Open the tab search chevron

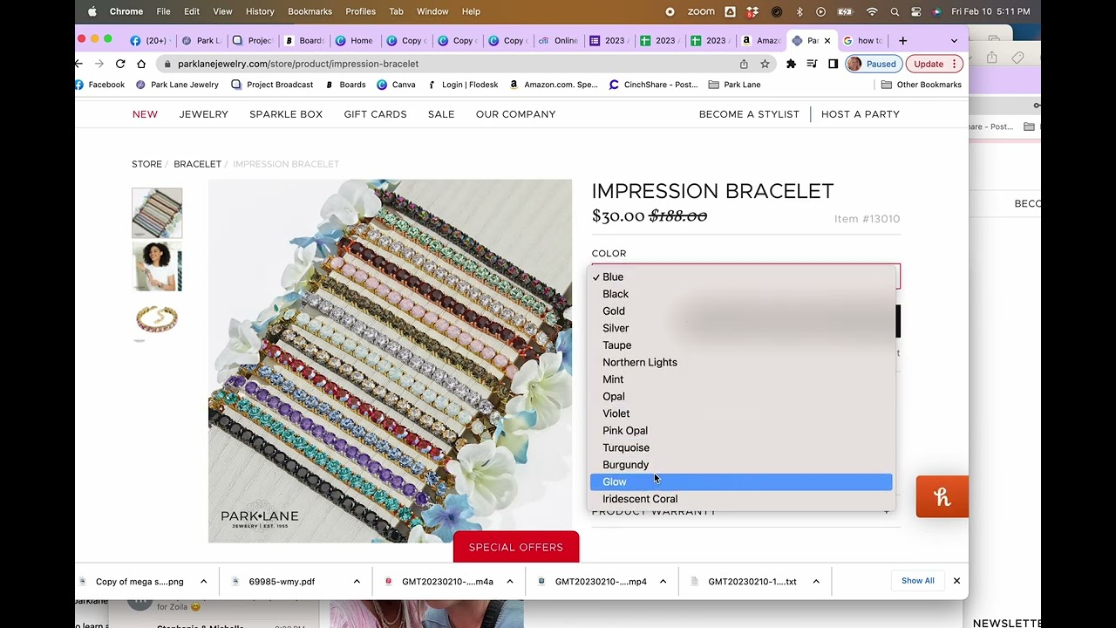954,40
